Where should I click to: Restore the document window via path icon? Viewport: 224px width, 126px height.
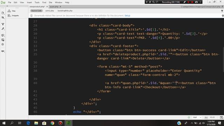pos(222,7)
